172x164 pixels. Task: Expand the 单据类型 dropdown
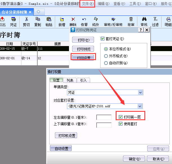[x=140, y=92]
